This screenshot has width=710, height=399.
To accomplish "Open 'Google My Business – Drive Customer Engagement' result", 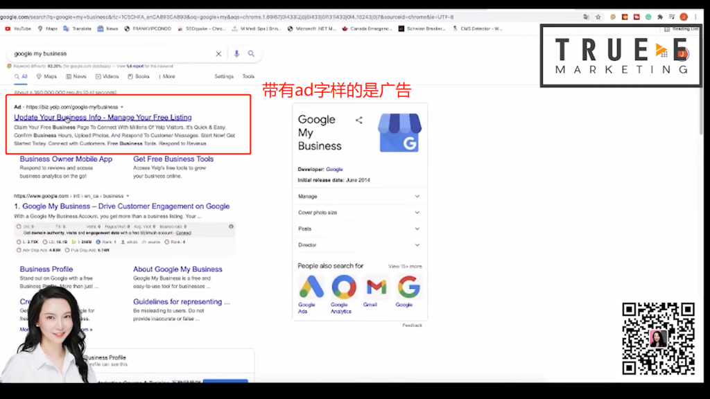I will click(x=126, y=206).
